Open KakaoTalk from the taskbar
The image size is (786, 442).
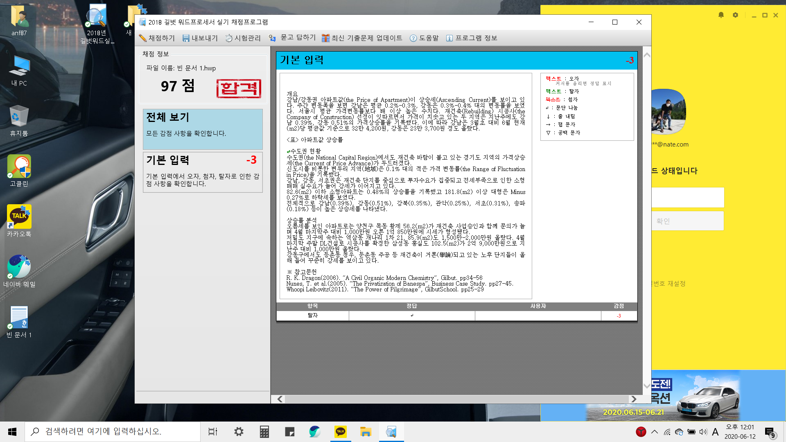coord(340,431)
